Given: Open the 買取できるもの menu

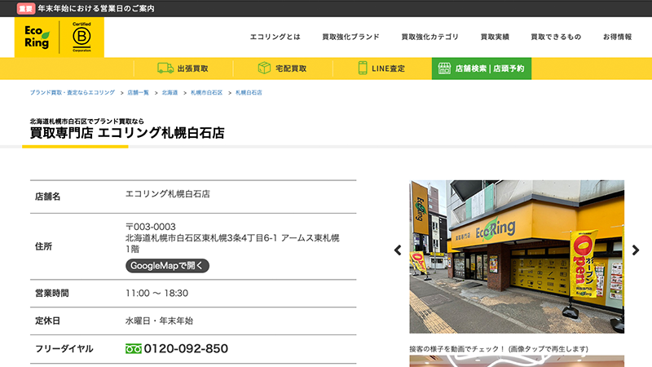Looking at the screenshot, I should click(556, 37).
